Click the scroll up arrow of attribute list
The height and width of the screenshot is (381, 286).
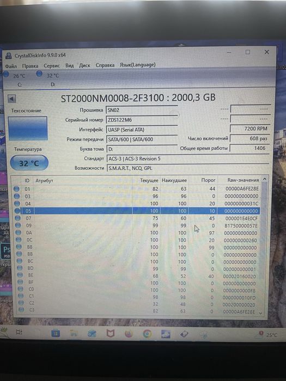pyautogui.click(x=265, y=179)
